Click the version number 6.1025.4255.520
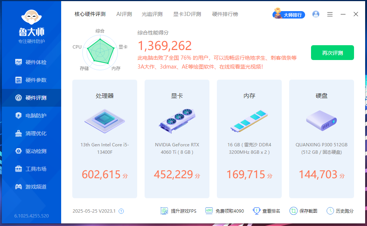 pos(32,216)
